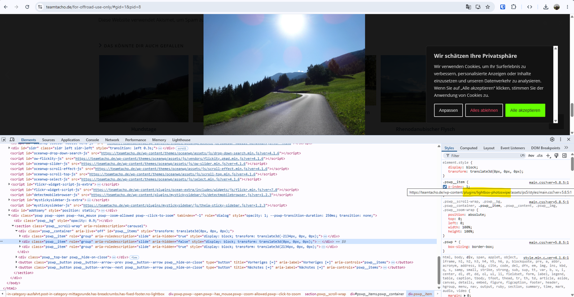This screenshot has width=574, height=297.
Task: Click the browser address bar URL
Action: [x=93, y=7]
